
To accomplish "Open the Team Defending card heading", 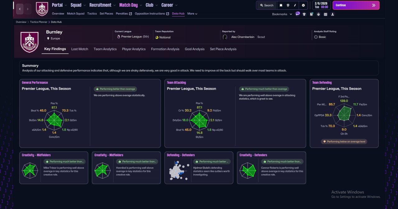I will coord(322,83).
